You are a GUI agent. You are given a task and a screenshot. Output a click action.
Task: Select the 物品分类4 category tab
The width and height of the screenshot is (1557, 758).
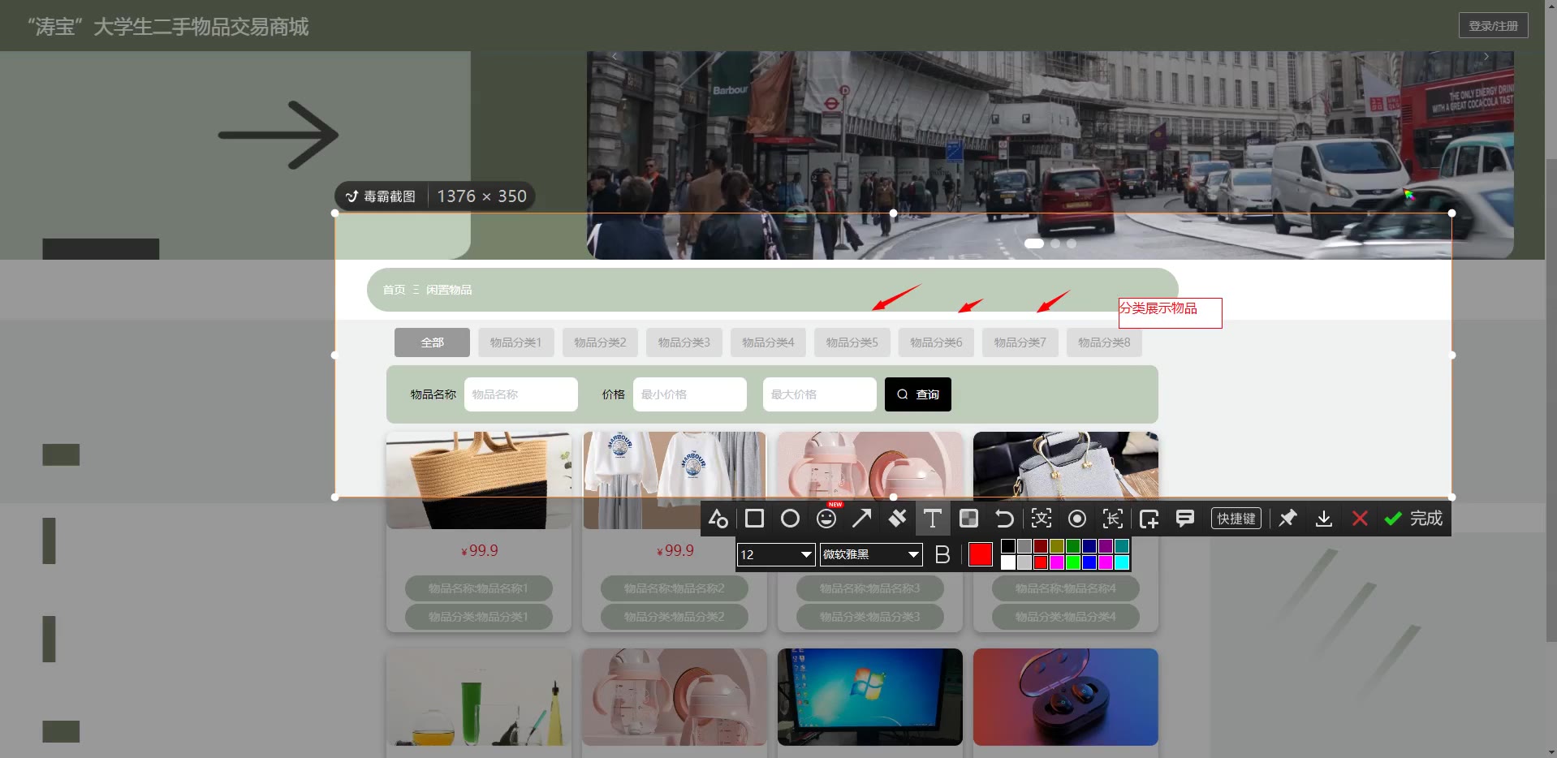pyautogui.click(x=768, y=342)
